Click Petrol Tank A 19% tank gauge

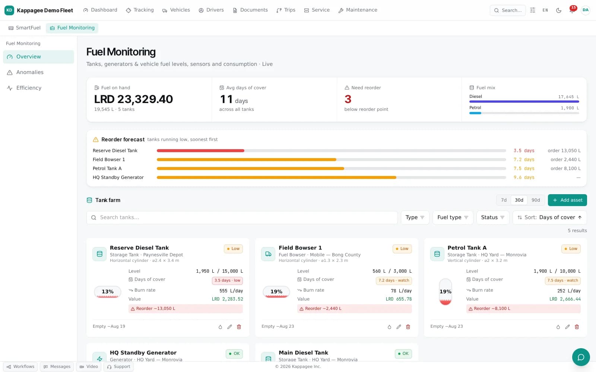coord(446,292)
